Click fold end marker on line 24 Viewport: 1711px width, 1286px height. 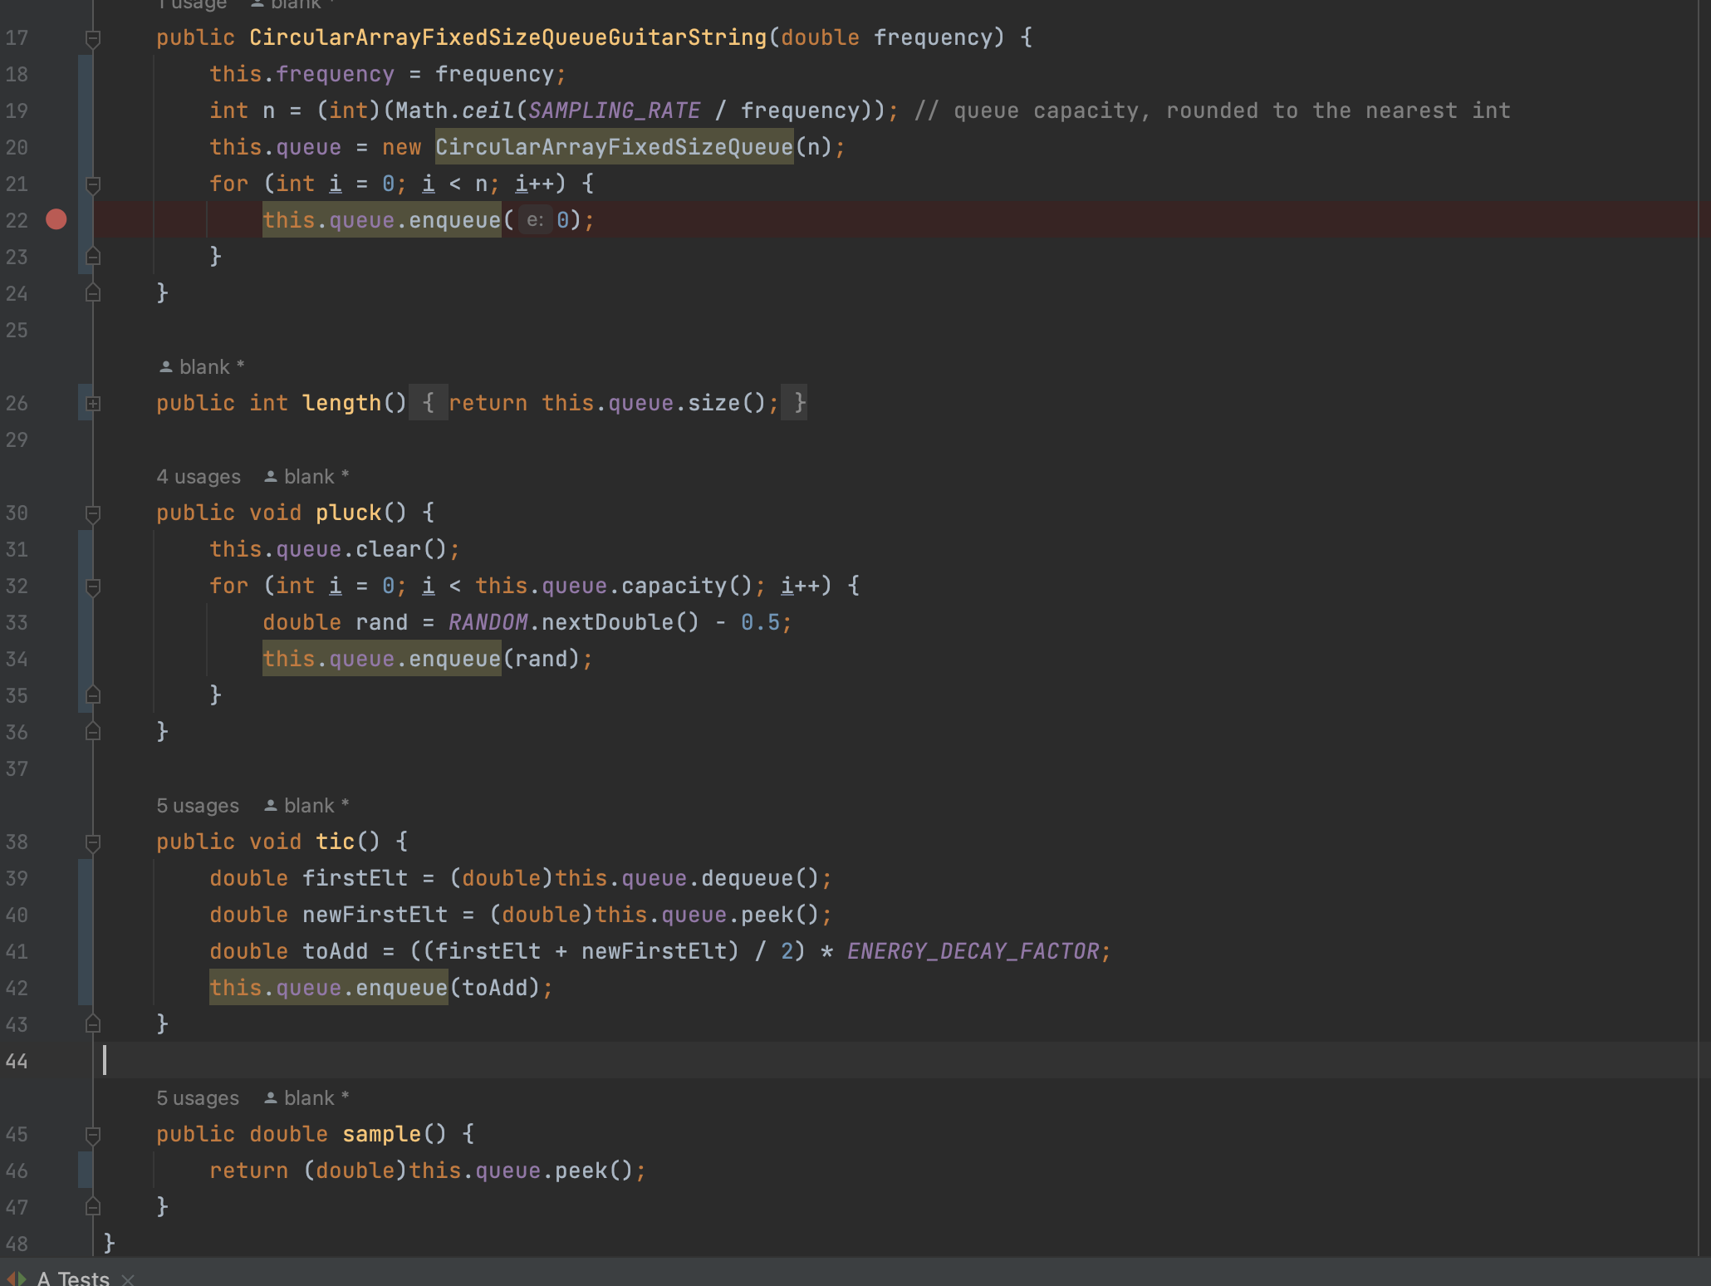click(93, 293)
